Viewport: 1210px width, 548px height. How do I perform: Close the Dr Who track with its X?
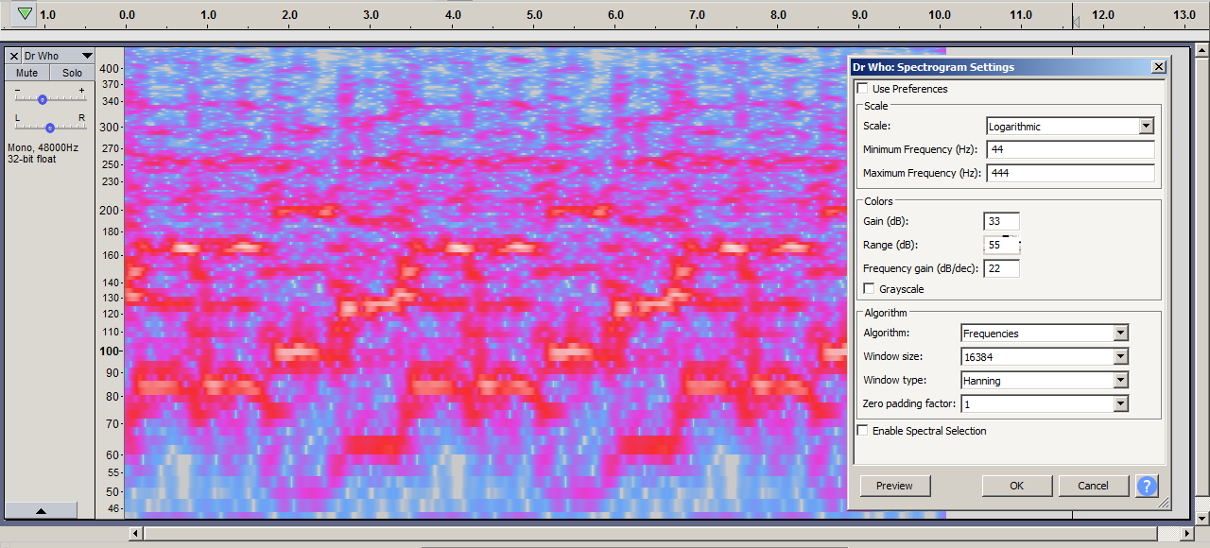coord(12,55)
